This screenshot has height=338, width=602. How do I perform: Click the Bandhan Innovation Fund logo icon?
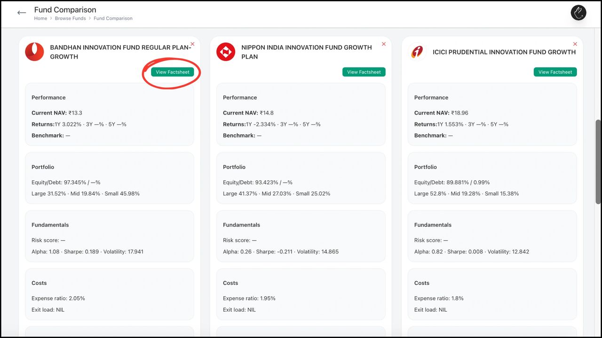click(x=34, y=52)
